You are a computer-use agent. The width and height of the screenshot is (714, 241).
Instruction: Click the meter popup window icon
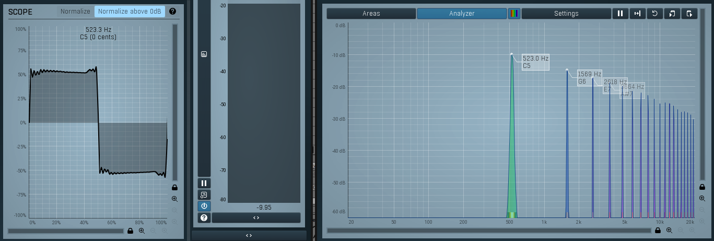coord(204,194)
